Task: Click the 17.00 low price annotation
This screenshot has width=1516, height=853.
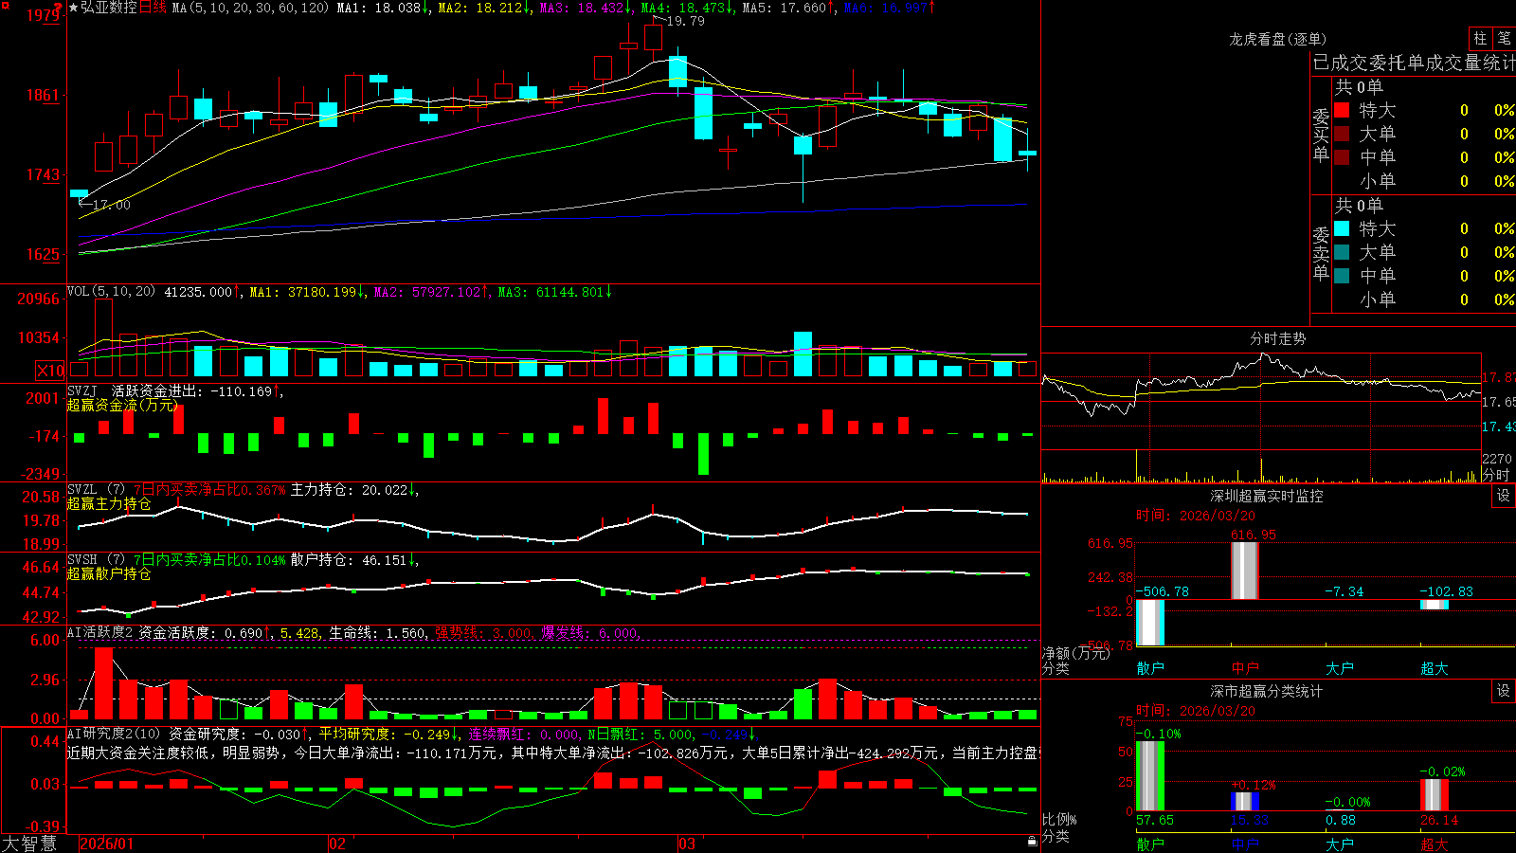Action: 112,205
